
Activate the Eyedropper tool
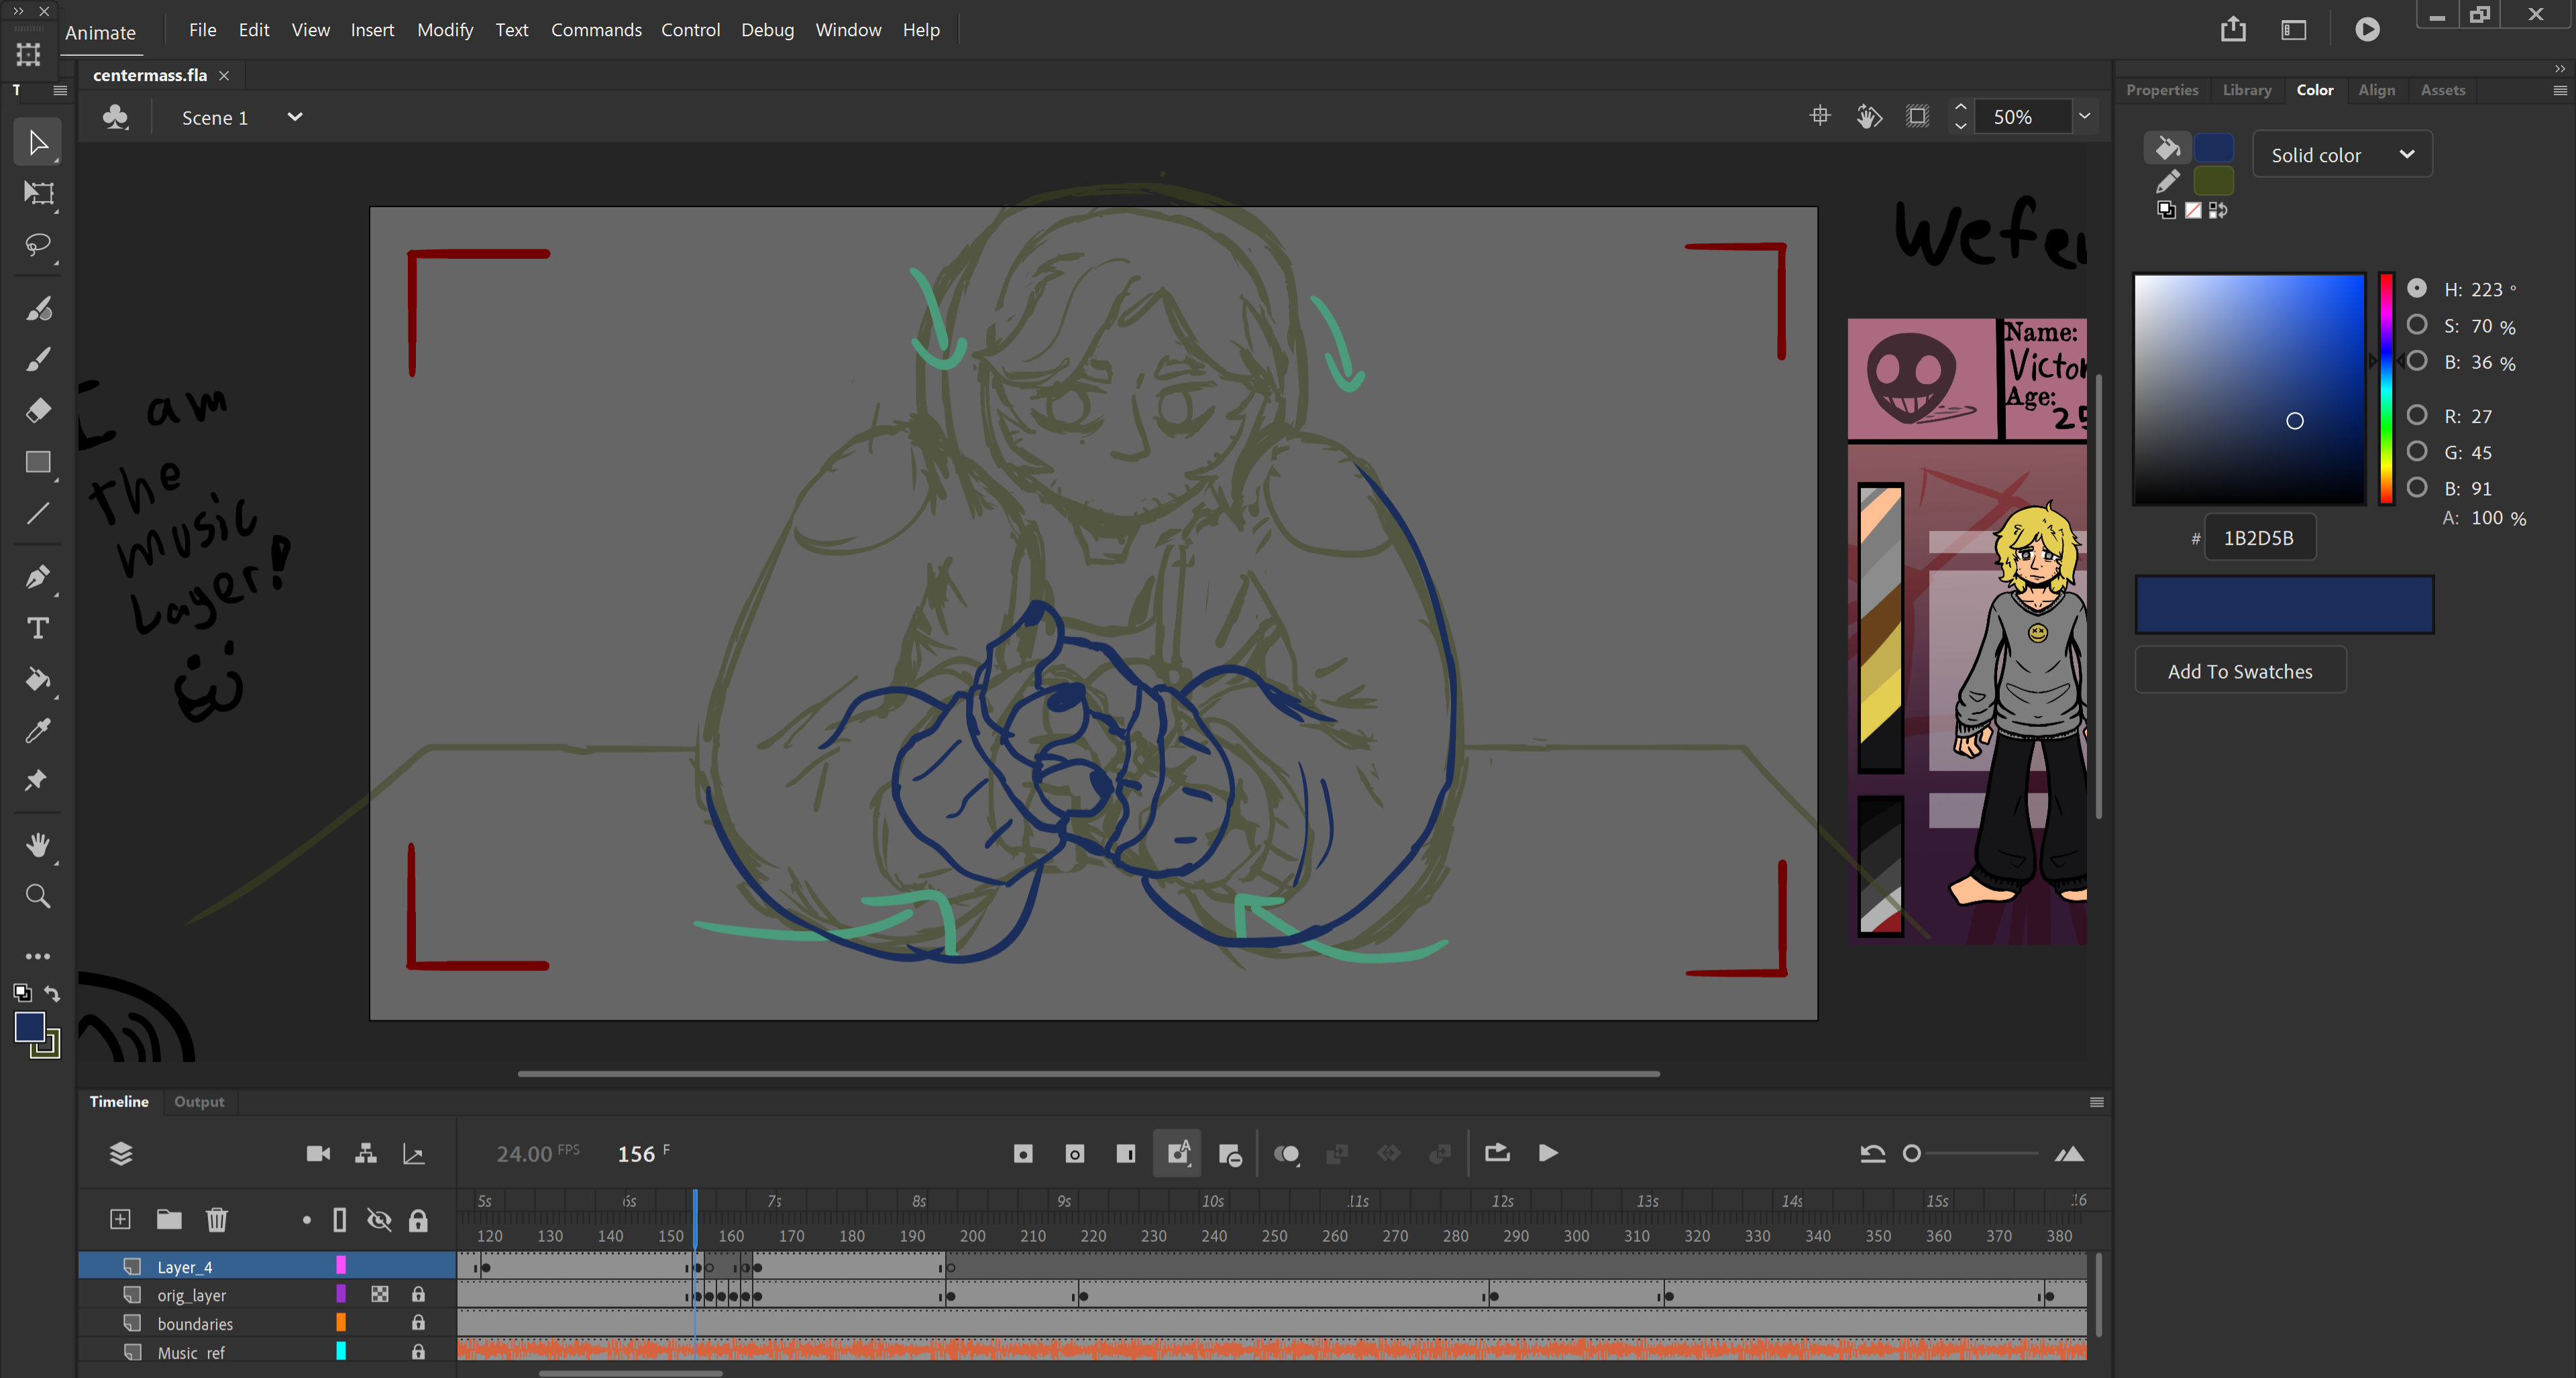tap(38, 730)
